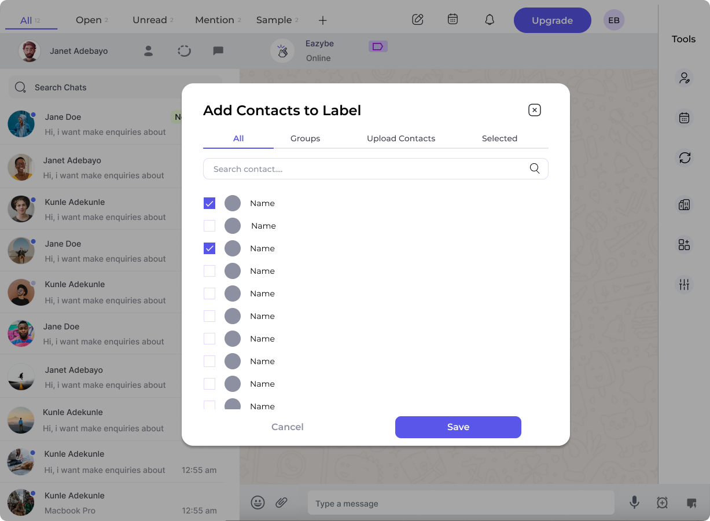This screenshot has height=521, width=710.
Task: Switch to the Groups tab
Action: click(x=305, y=138)
